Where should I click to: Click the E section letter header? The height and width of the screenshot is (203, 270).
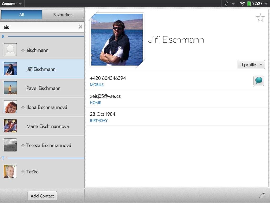tap(3, 36)
